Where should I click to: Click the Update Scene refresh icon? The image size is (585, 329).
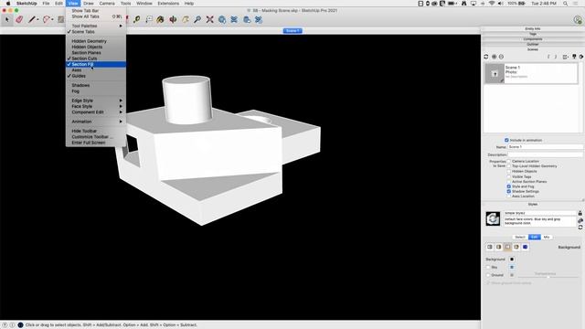click(486, 57)
